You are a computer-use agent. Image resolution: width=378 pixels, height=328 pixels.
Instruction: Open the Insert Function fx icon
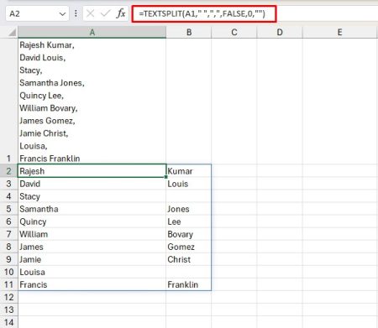coord(121,13)
